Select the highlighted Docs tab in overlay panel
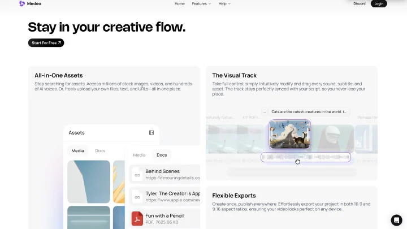The width and height of the screenshot is (407, 229). point(162,155)
